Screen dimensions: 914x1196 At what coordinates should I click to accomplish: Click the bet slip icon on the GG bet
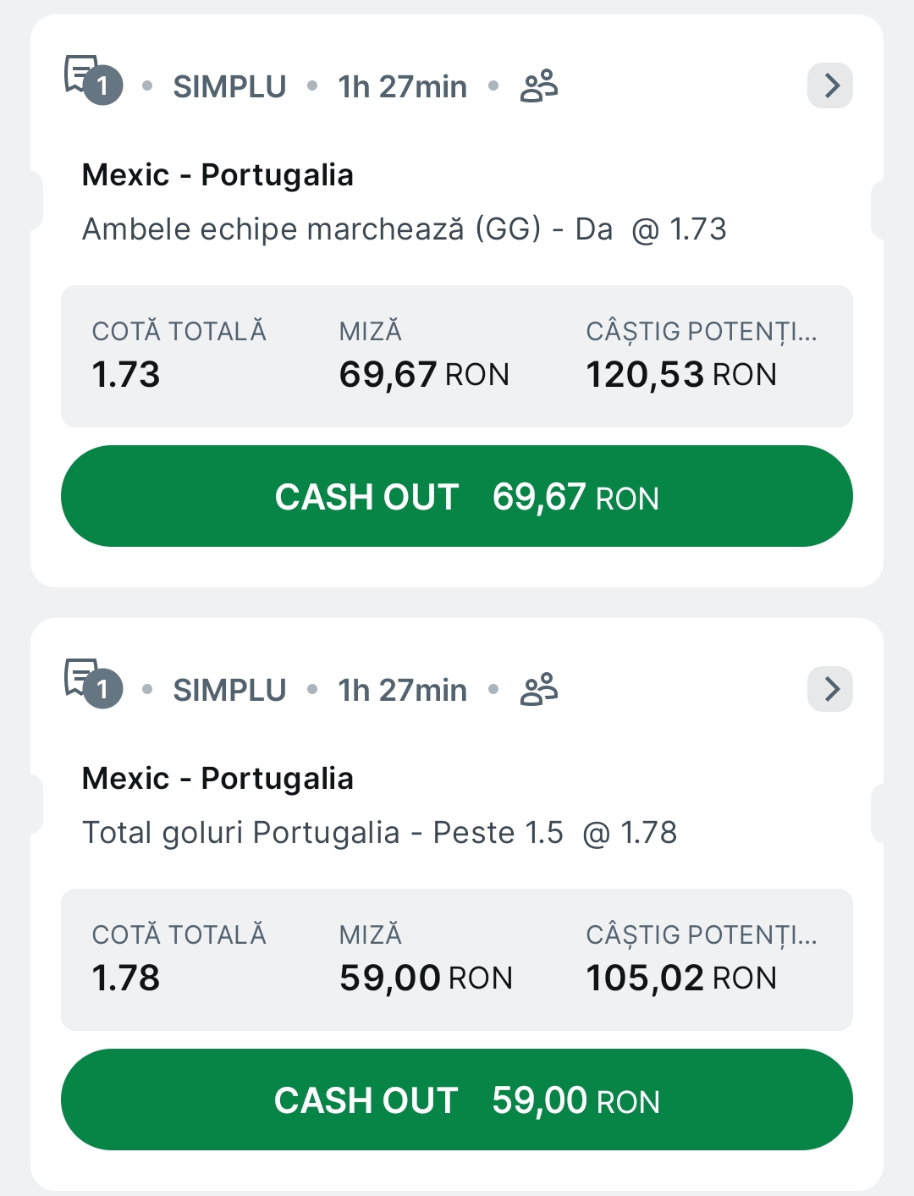pyautogui.click(x=92, y=81)
